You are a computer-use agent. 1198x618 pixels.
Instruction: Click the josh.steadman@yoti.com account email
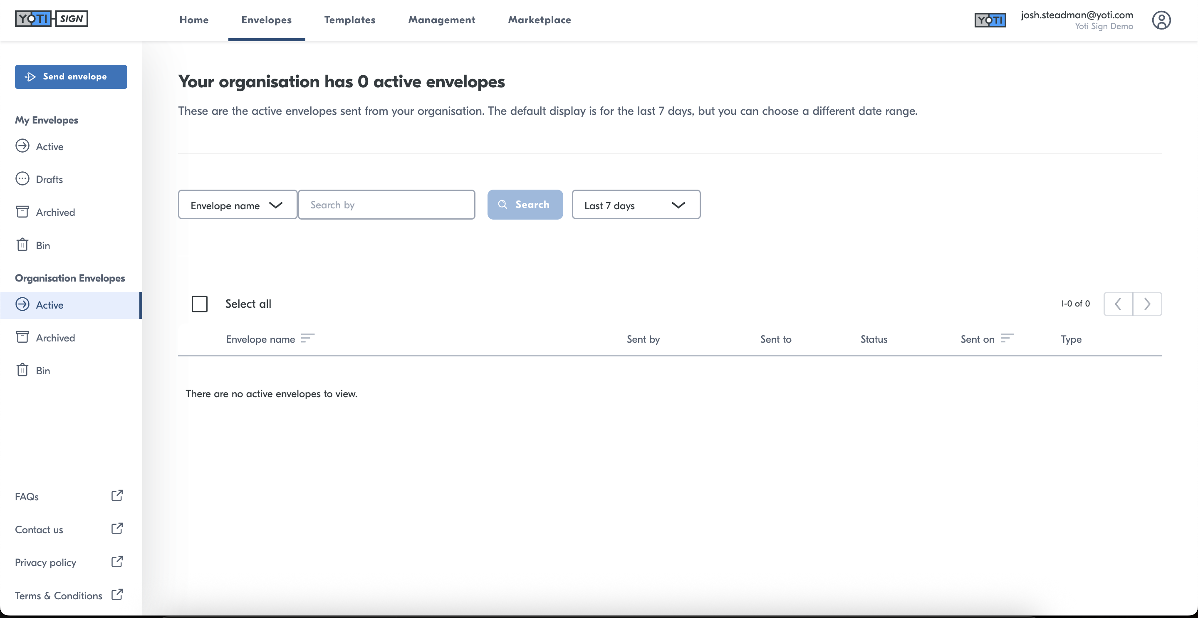[x=1077, y=15]
